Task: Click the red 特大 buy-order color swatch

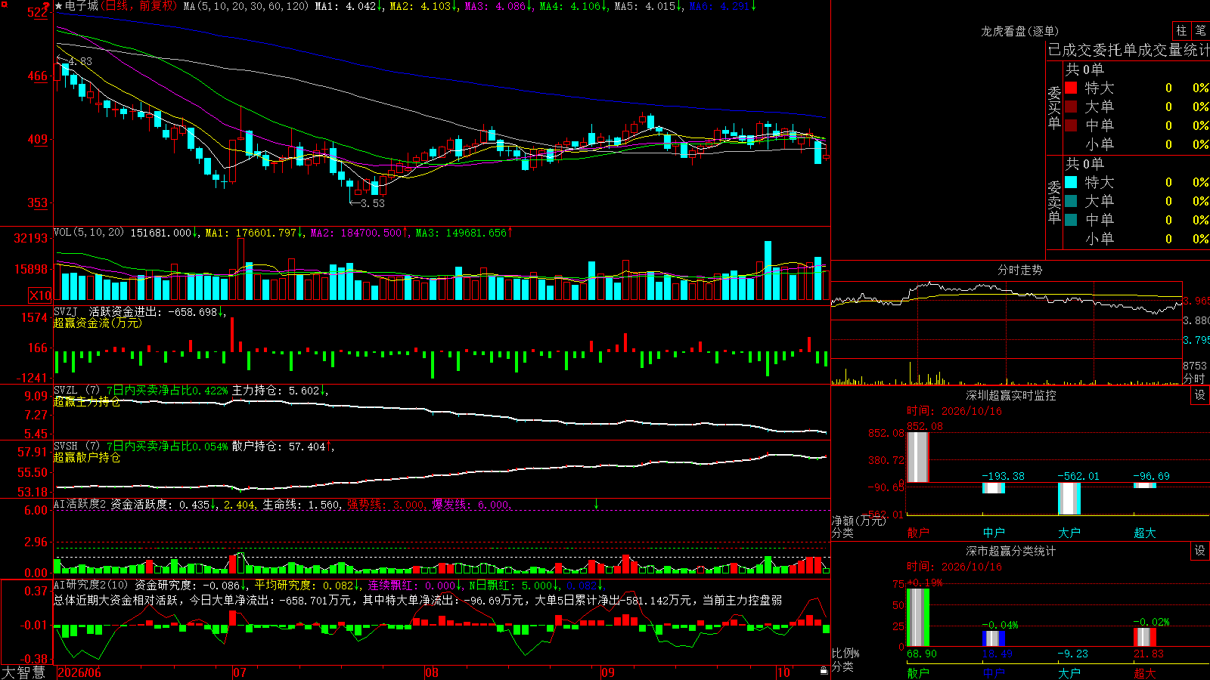Action: [1071, 88]
